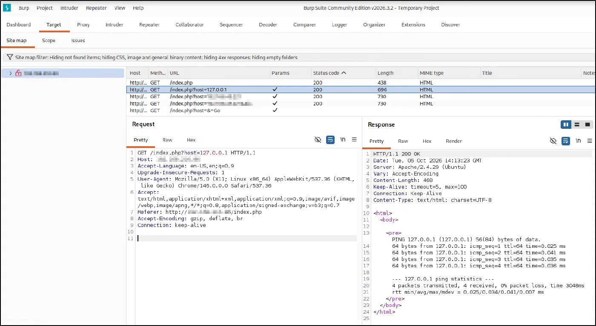The width and height of the screenshot is (596, 326).
Task: Open Request panel hamburger options menu
Action: click(x=354, y=139)
